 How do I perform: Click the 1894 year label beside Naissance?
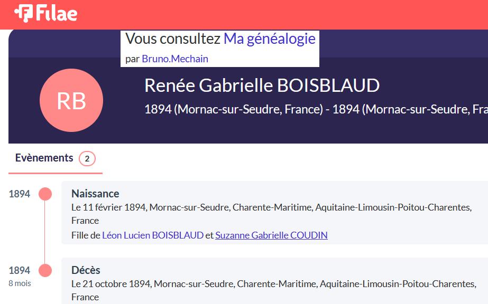[x=19, y=194]
